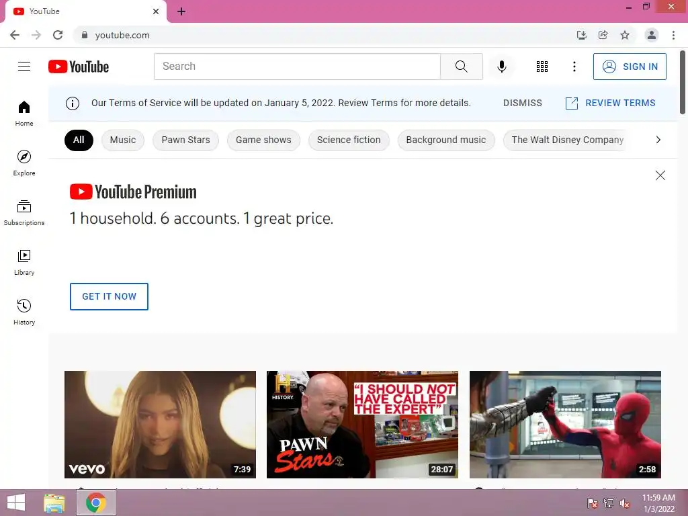Close the YouTube Premium promo banner

(660, 175)
